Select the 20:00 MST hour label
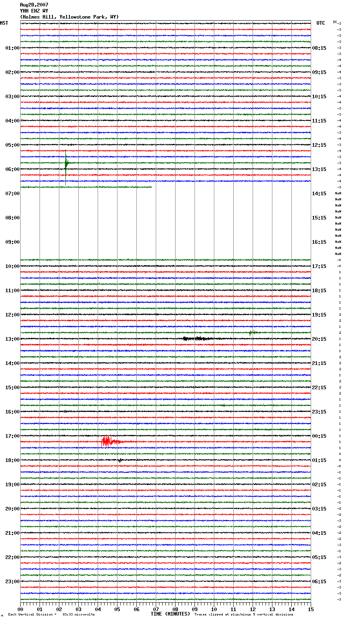 (13, 509)
